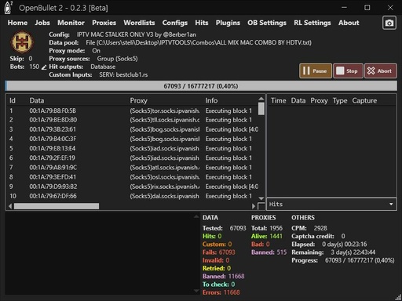Click the Data column header in bots list
The width and height of the screenshot is (402, 301).
click(x=37, y=100)
